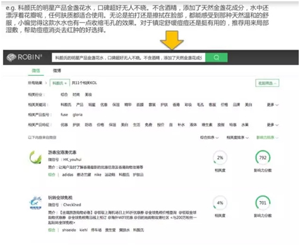300x246 pixels.
Task: Select the gloria product model filter
Action: [78, 114]
